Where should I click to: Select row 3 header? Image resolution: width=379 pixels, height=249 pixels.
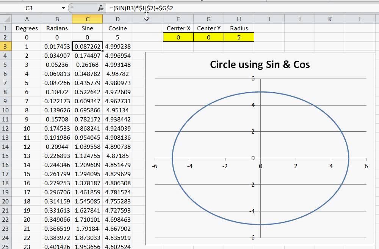[5, 46]
